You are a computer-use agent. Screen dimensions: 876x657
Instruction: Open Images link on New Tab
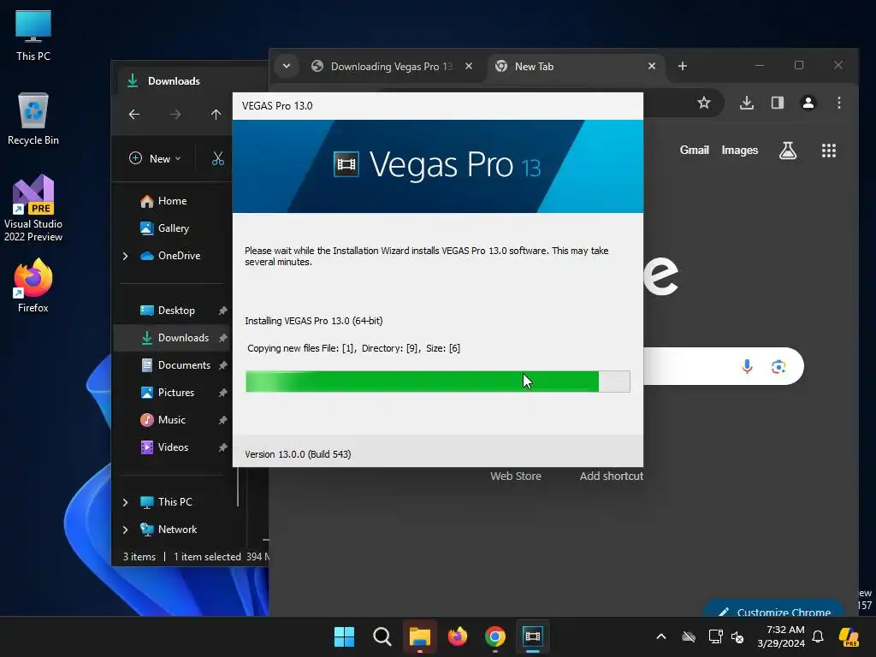(x=739, y=151)
